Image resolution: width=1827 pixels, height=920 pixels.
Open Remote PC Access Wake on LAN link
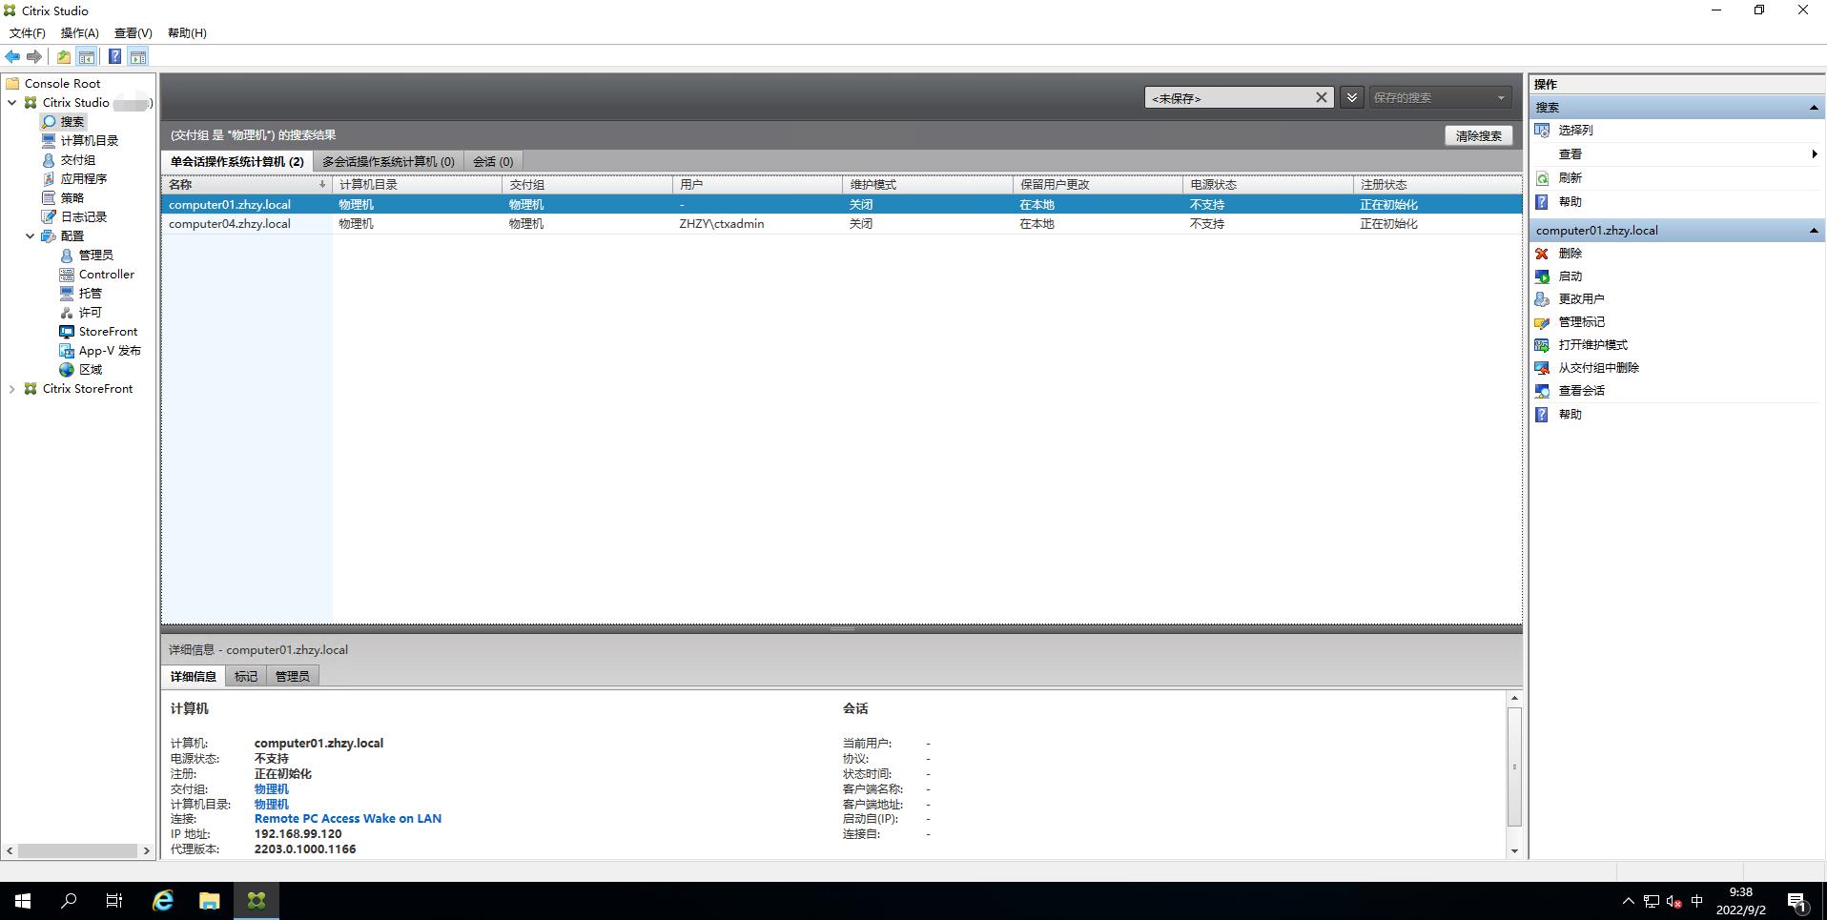point(348,818)
